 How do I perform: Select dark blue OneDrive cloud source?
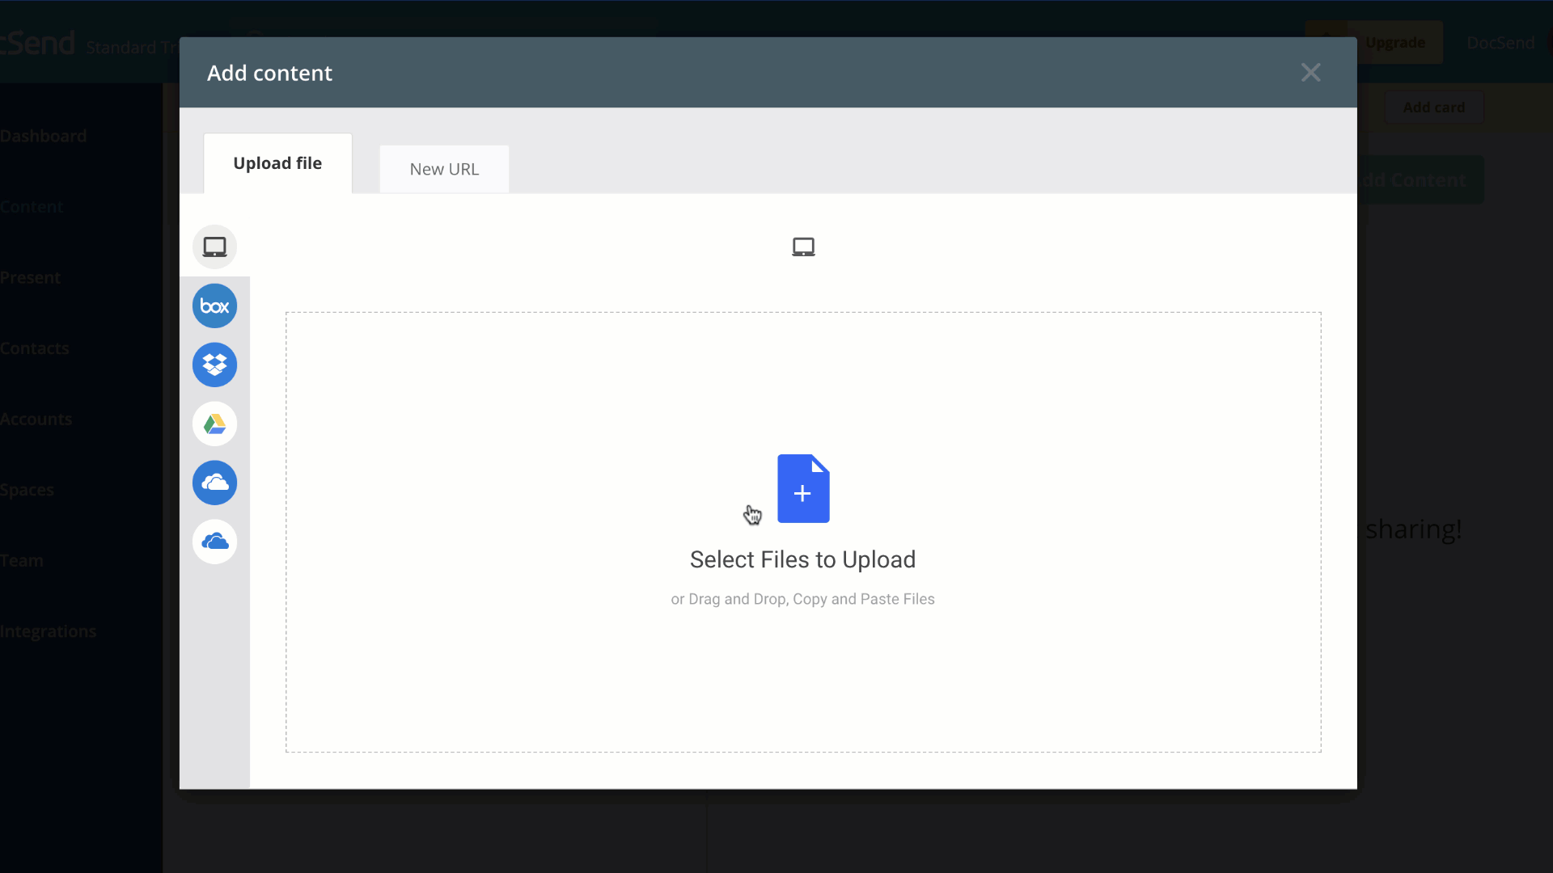coord(214,483)
